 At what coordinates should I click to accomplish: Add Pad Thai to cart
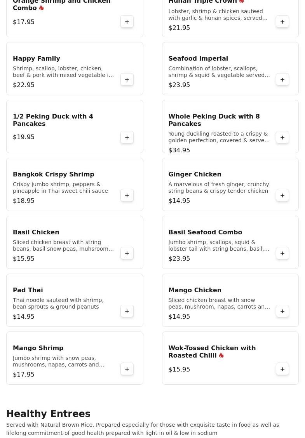tap(127, 311)
